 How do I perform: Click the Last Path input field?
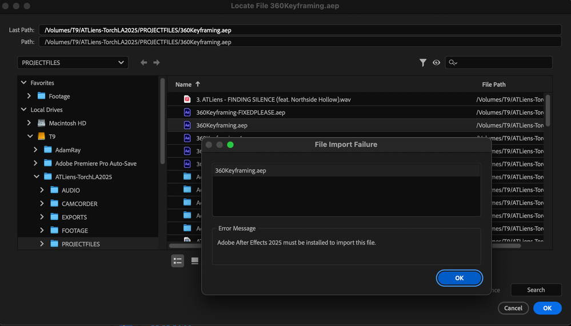[300, 30]
